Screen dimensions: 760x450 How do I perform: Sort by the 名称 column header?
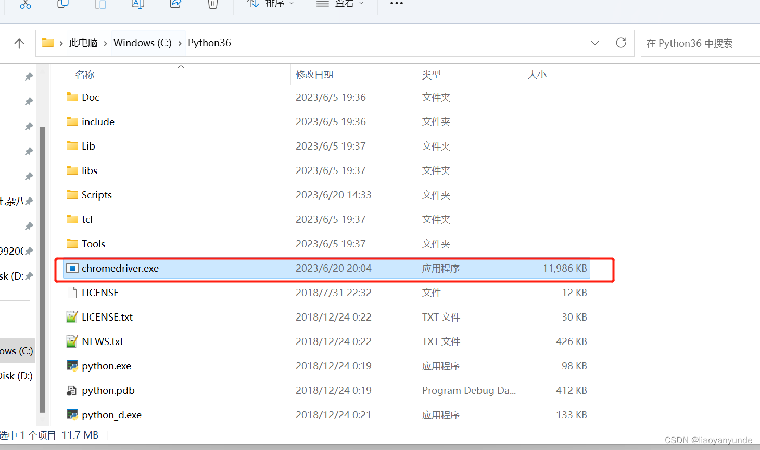(x=85, y=75)
